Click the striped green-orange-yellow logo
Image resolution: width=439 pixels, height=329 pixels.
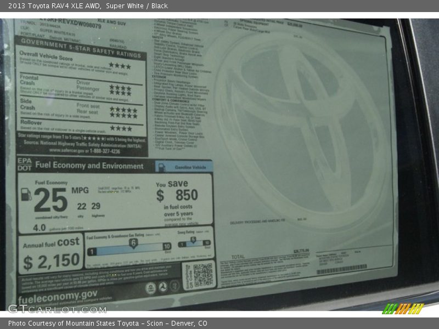[x=403, y=308]
